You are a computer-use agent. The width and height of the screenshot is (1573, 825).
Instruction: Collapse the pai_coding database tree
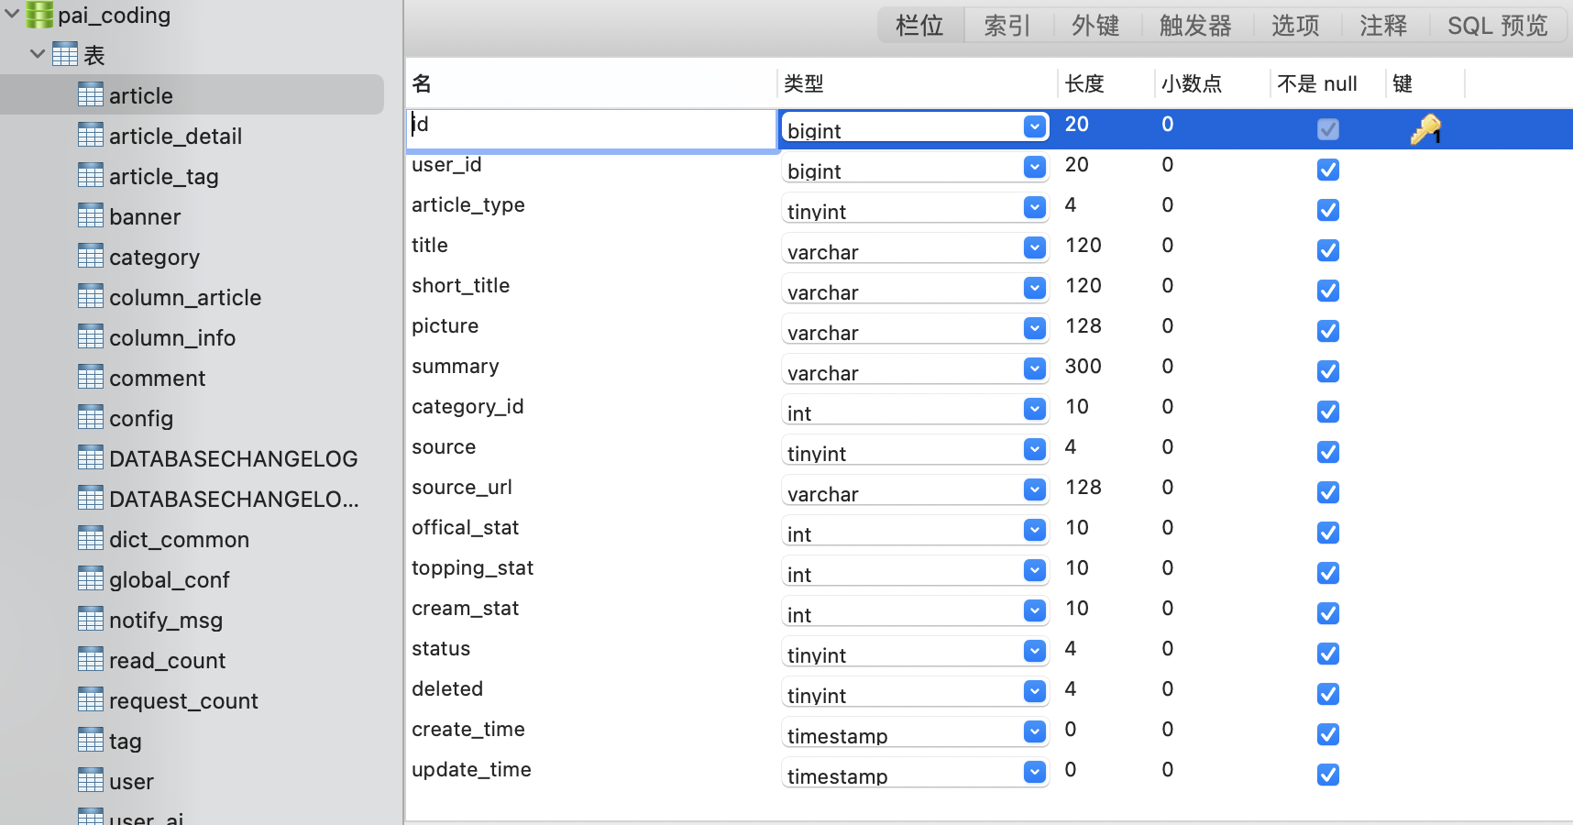coord(13,15)
